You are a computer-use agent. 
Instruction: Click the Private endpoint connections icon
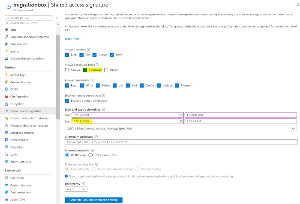(6, 125)
